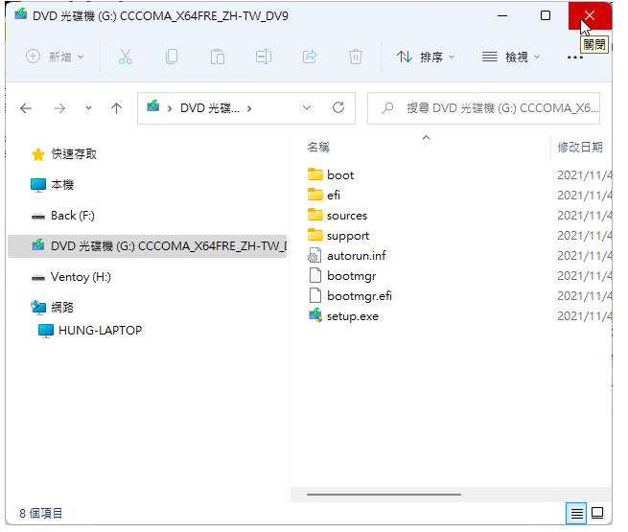Click the search magnifier icon
The width and height of the screenshot is (628, 532).
pyautogui.click(x=387, y=108)
